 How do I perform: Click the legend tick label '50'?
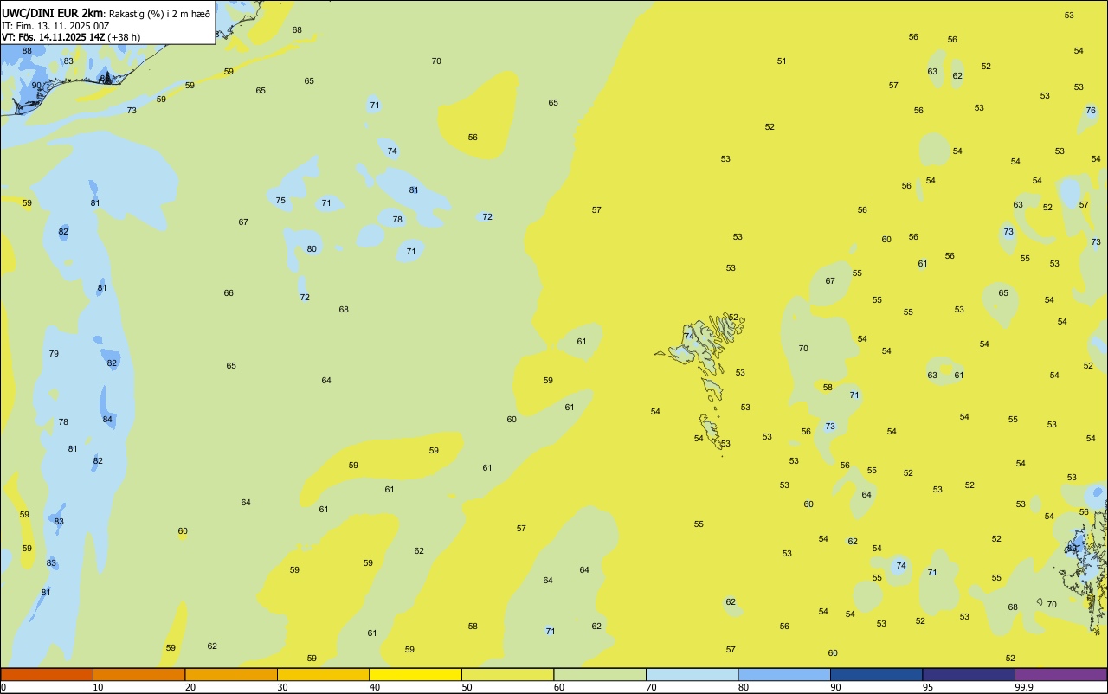tap(467, 687)
